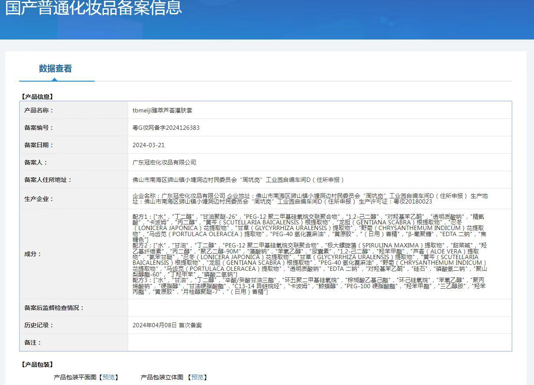This screenshot has width=534, height=385.
Task: Open 预览 link for 产品包装平面图
Action: pos(109,377)
